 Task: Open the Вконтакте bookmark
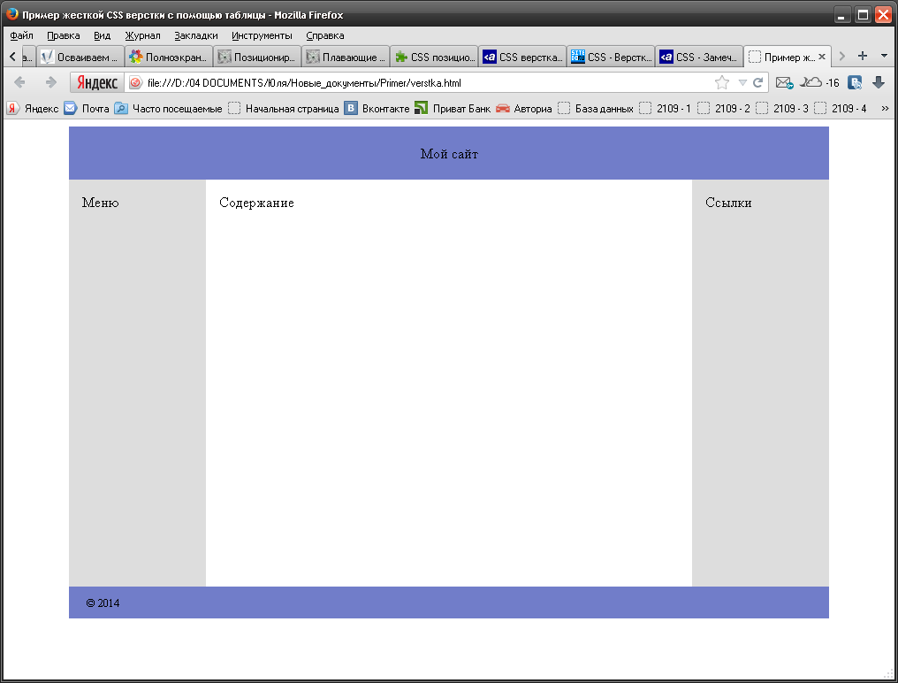(x=377, y=109)
